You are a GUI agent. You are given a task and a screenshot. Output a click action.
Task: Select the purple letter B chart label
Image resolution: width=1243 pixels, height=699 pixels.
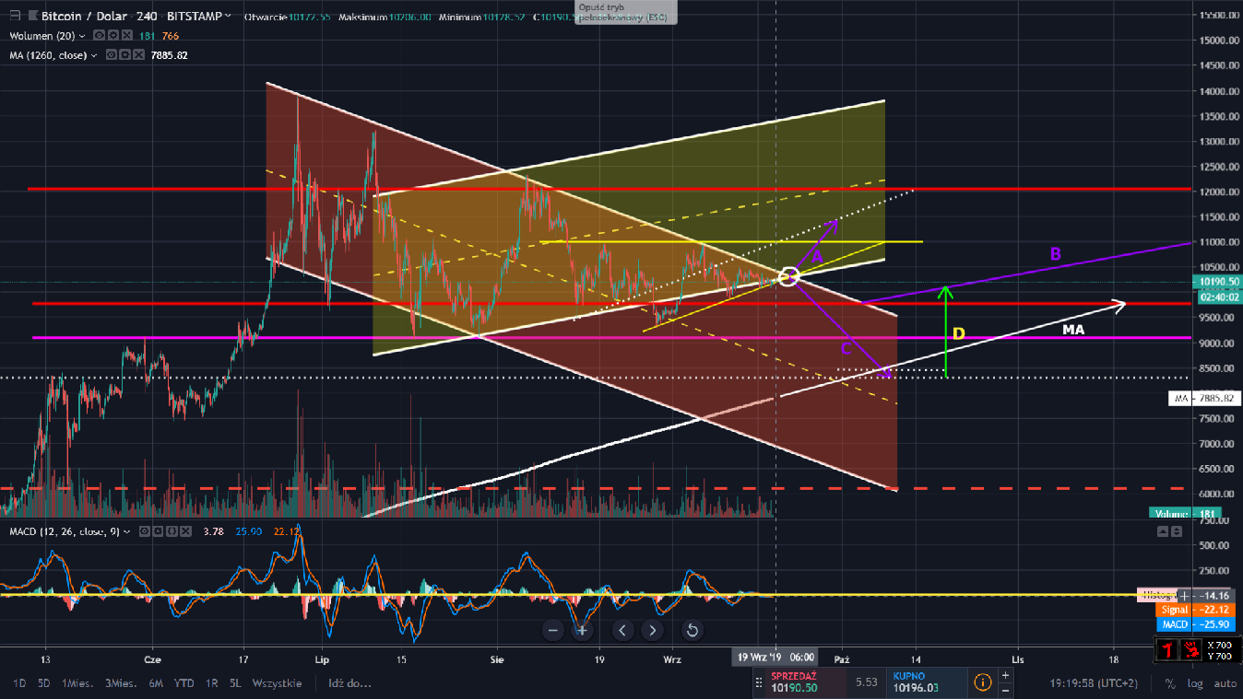1056,253
